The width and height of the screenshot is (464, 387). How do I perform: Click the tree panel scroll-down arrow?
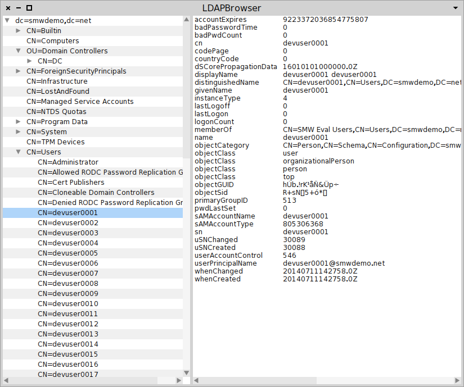(187, 372)
